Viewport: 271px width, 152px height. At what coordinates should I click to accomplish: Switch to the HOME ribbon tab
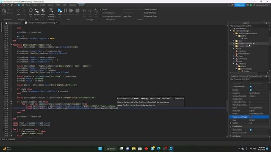(x=35, y=5)
